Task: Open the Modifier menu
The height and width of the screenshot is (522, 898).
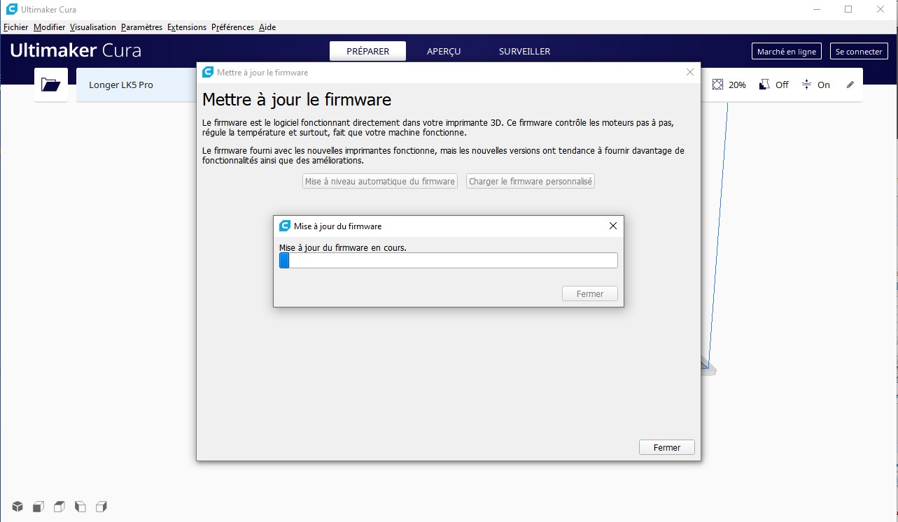Action: click(x=50, y=27)
